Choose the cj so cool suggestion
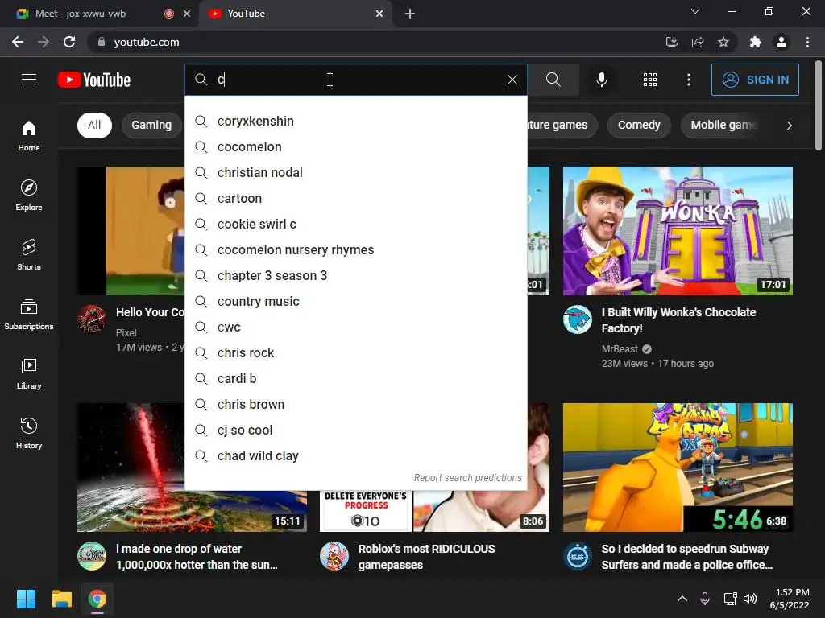825x618 pixels. (x=355, y=430)
